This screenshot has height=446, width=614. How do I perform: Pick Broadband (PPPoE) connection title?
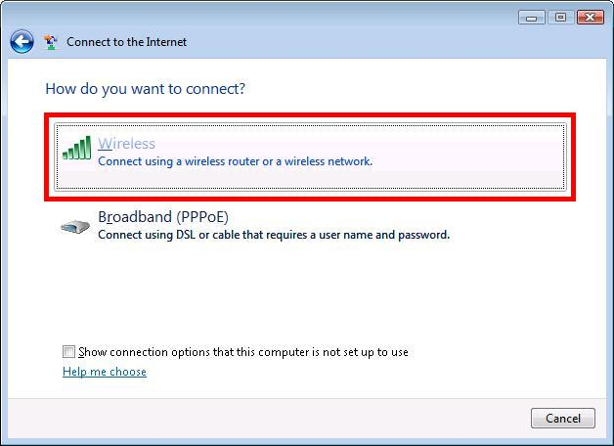tap(163, 217)
